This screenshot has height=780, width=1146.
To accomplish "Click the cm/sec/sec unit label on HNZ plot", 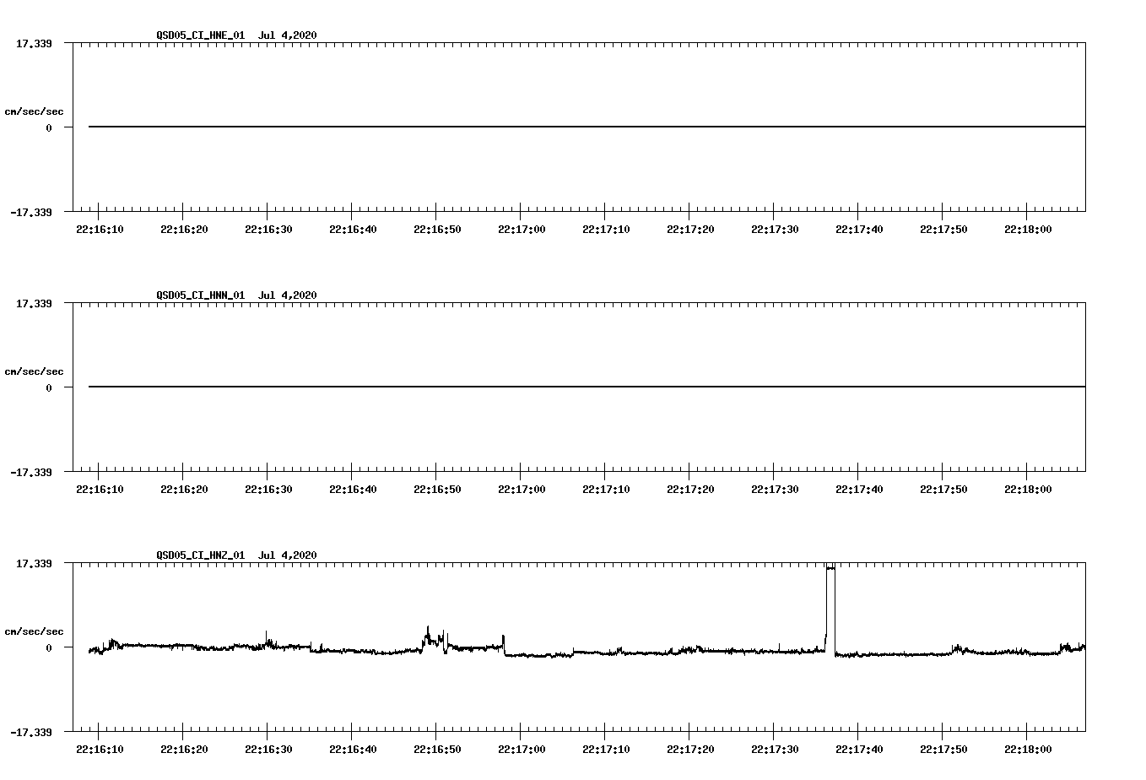I will click(x=34, y=631).
